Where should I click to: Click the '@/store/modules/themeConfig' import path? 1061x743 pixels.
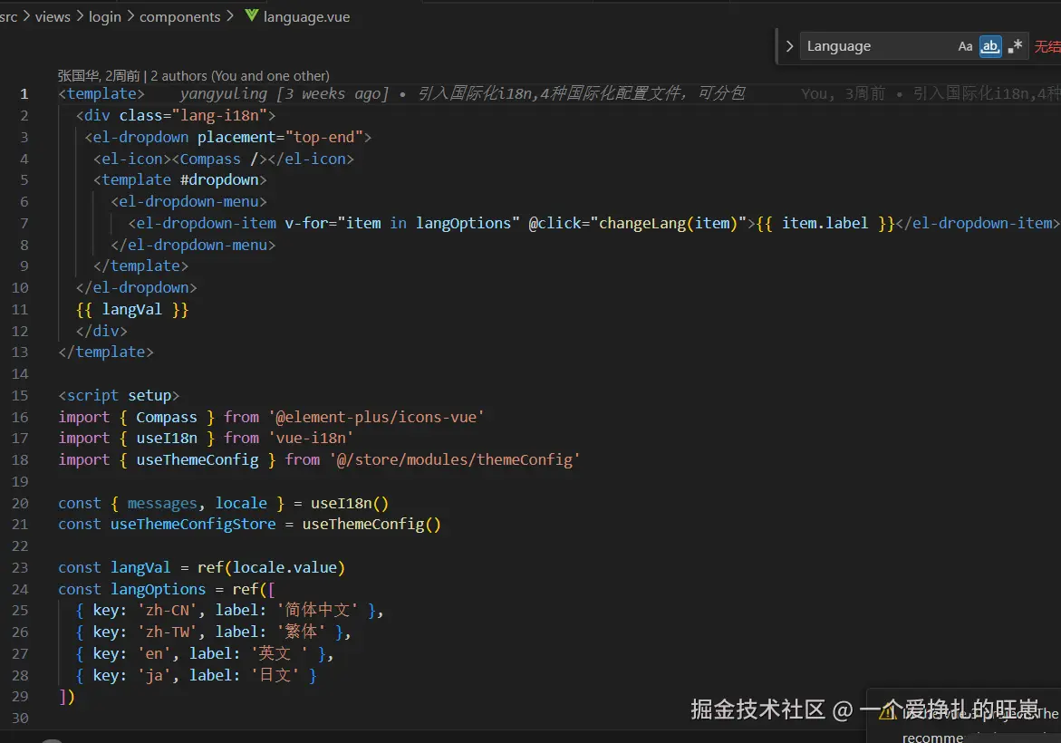(455, 459)
